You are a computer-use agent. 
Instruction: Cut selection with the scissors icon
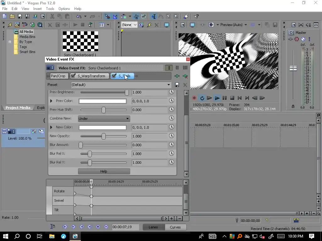(x=53, y=16)
